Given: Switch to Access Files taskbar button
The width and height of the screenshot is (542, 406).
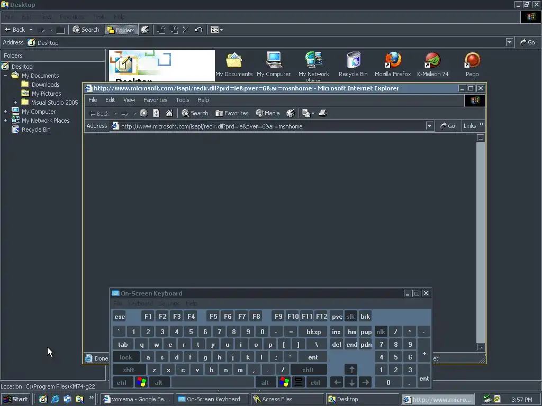Looking at the screenshot, I should pyautogui.click(x=287, y=399).
